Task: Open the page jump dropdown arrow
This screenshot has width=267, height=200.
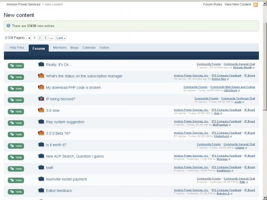Action: pyautogui.click(x=29, y=38)
